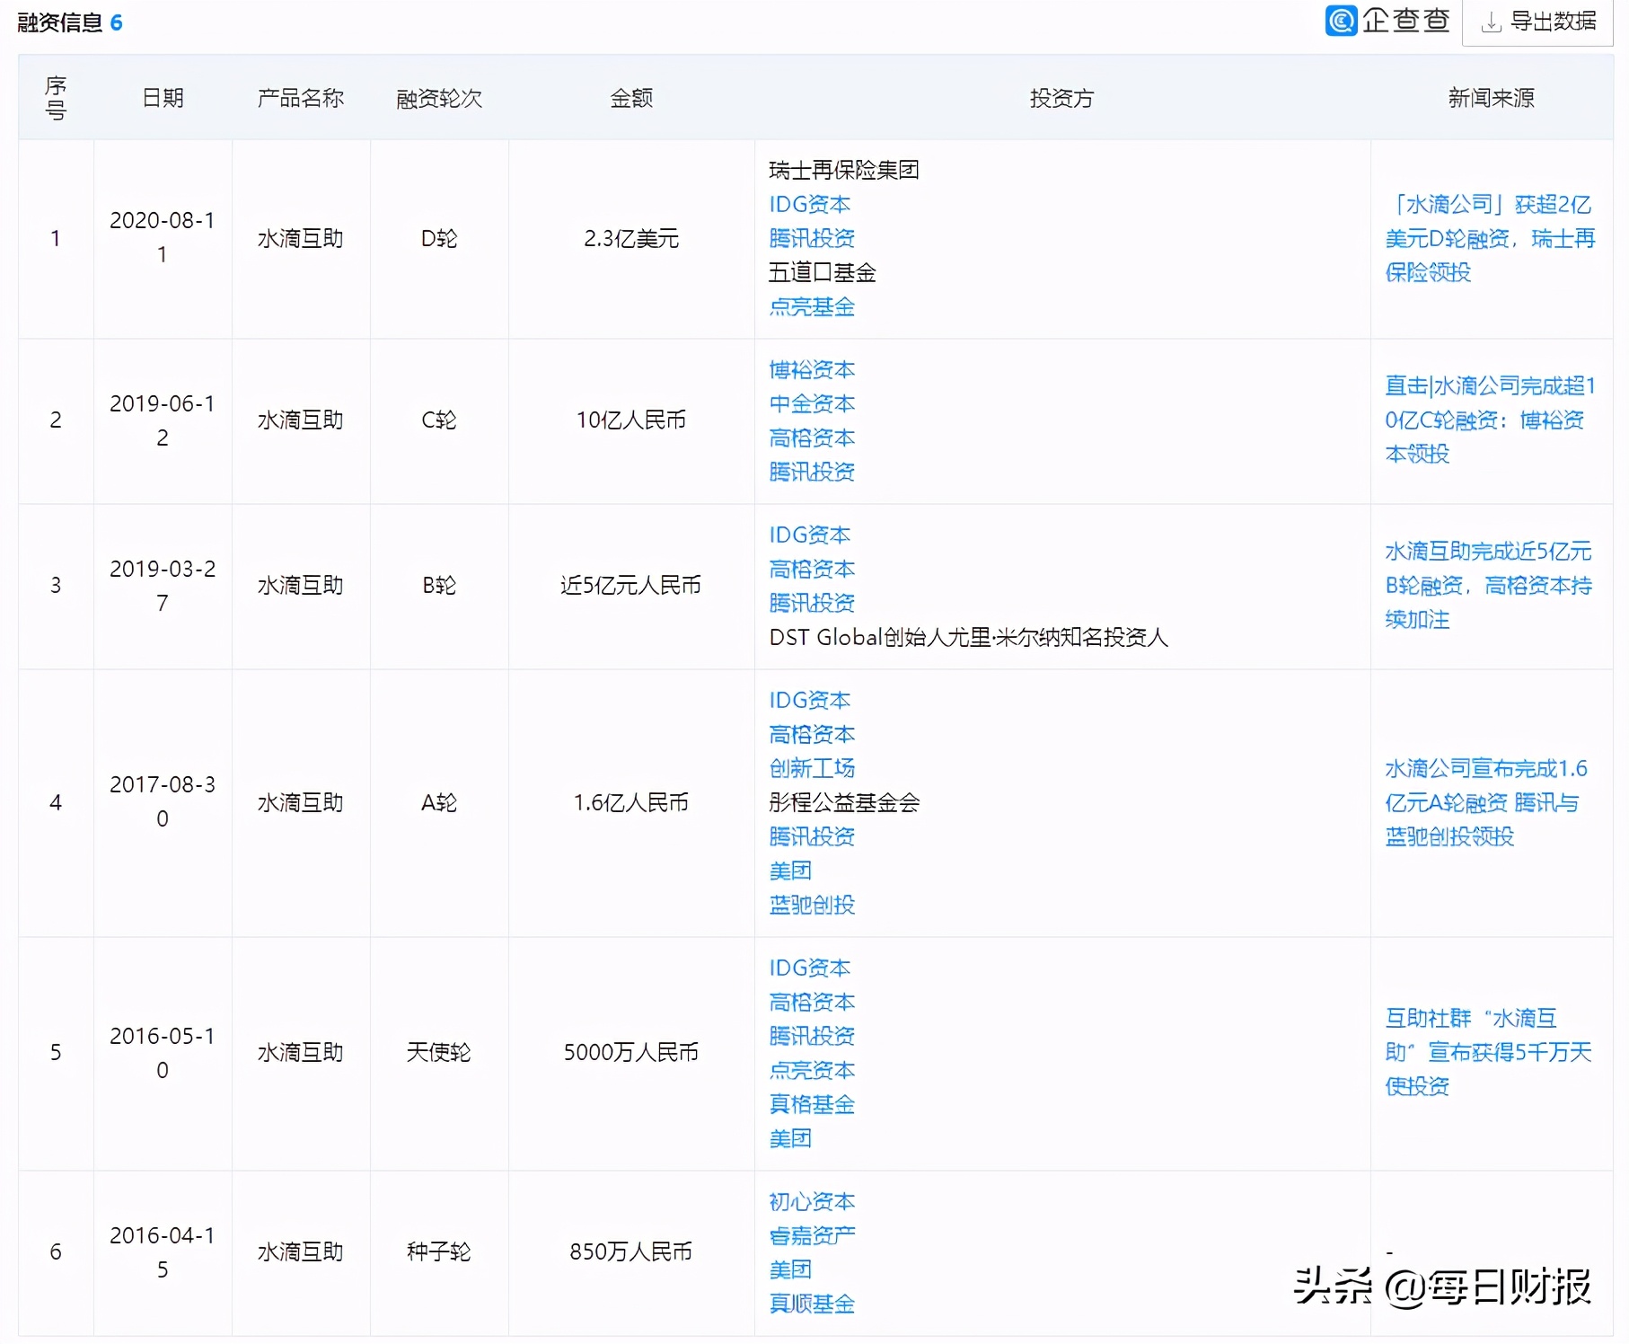Click the 2019-06-12 date cell
This screenshot has height=1344, width=1629.
pyautogui.click(x=163, y=420)
